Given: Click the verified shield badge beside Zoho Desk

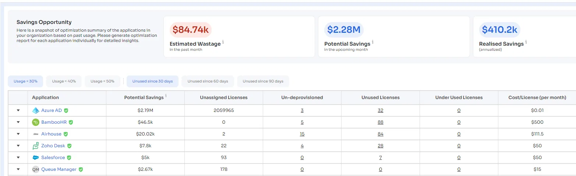Looking at the screenshot, I should (x=69, y=146).
